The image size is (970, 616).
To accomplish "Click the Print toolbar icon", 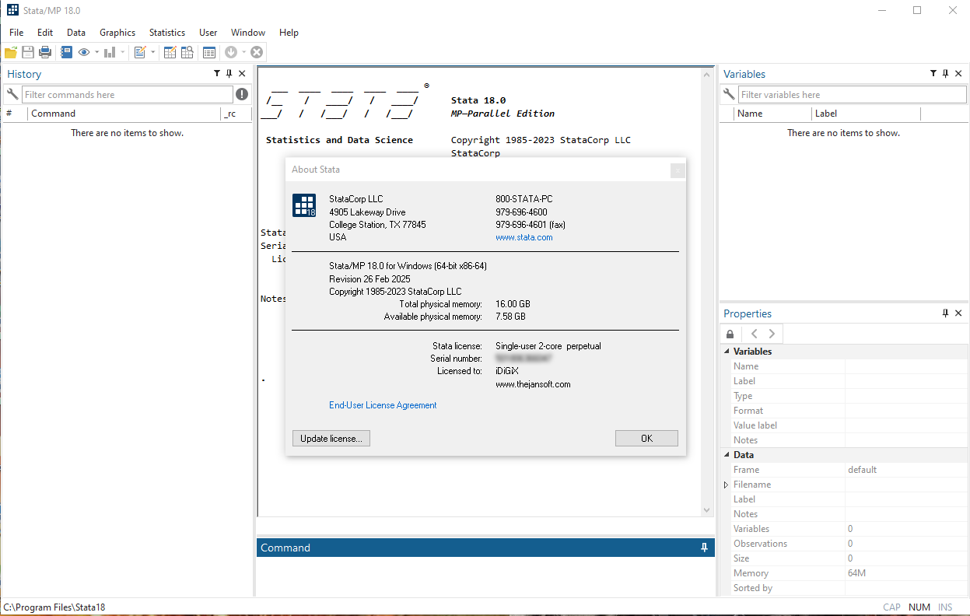I will pos(45,52).
